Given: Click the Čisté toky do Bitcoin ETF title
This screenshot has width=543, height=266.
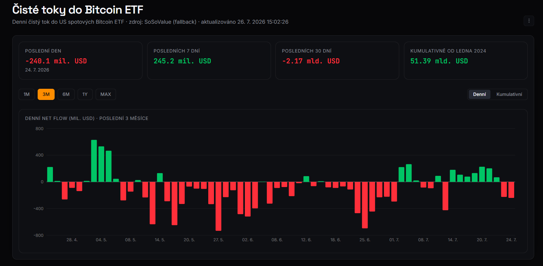Looking at the screenshot, I should click(78, 10).
